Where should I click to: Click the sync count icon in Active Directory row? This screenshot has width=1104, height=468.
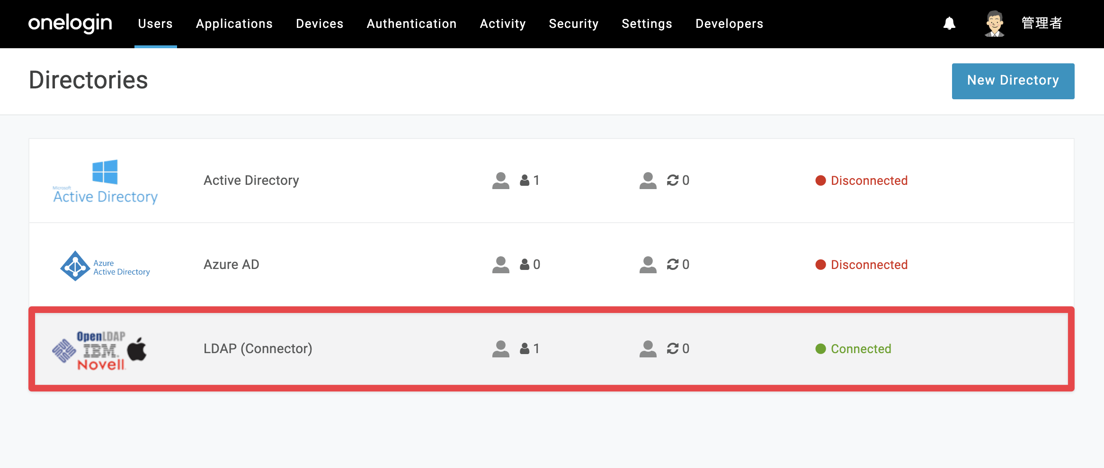tap(673, 180)
